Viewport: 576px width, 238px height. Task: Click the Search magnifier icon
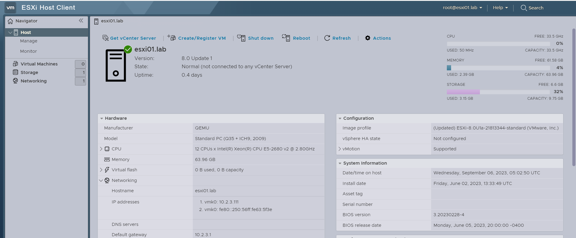click(524, 8)
